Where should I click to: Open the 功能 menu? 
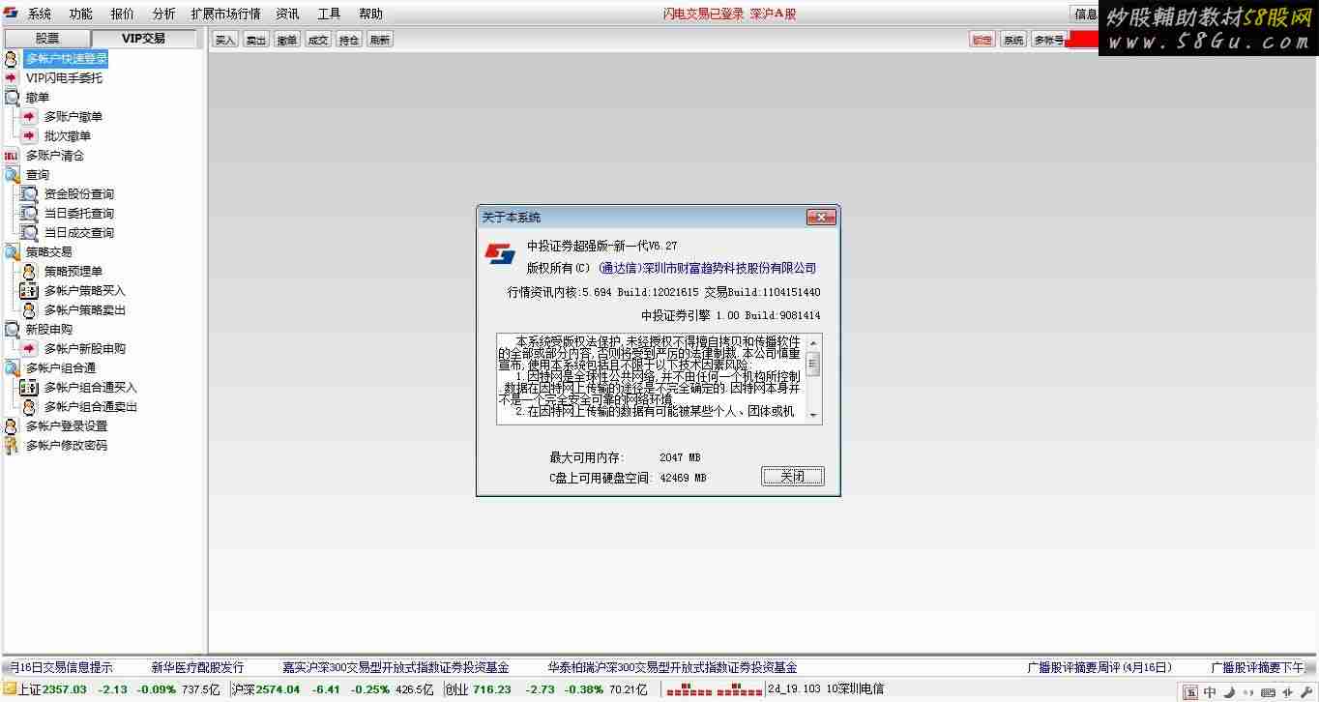pos(81,14)
